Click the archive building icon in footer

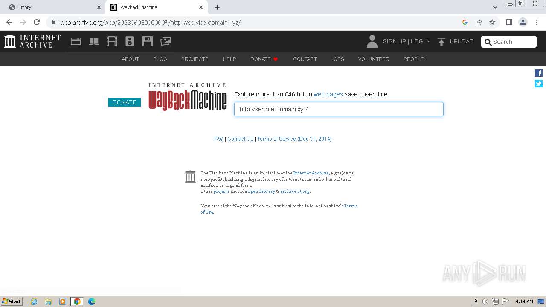(x=190, y=177)
